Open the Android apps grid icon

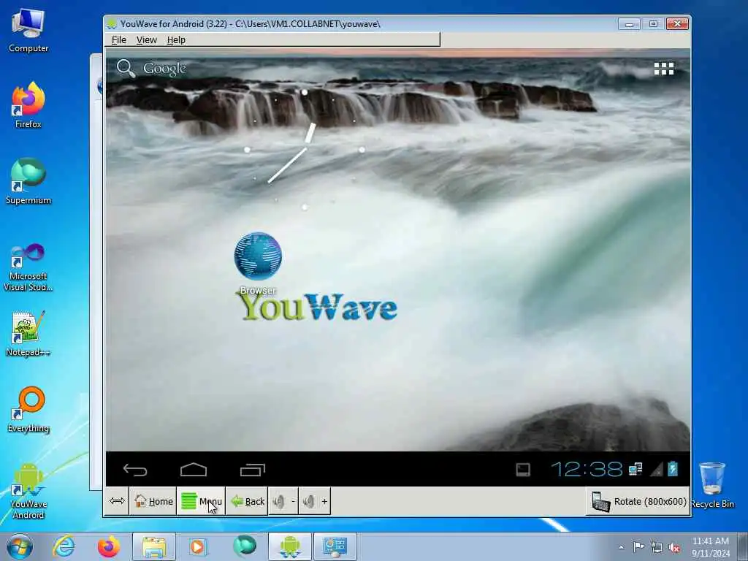[663, 69]
